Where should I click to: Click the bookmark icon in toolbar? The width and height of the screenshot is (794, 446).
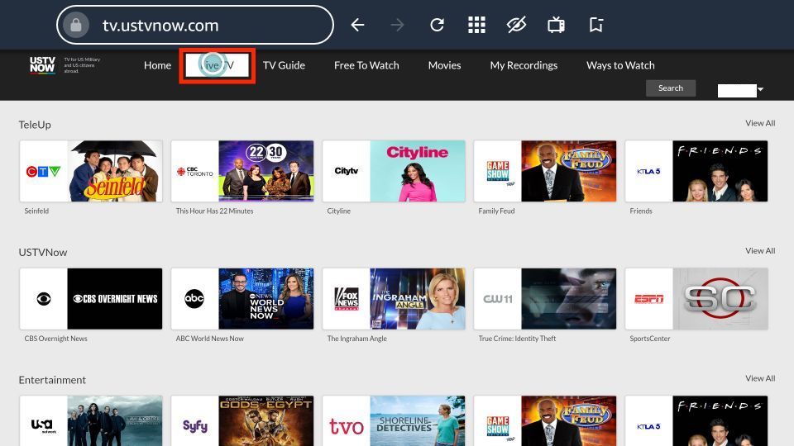point(596,25)
